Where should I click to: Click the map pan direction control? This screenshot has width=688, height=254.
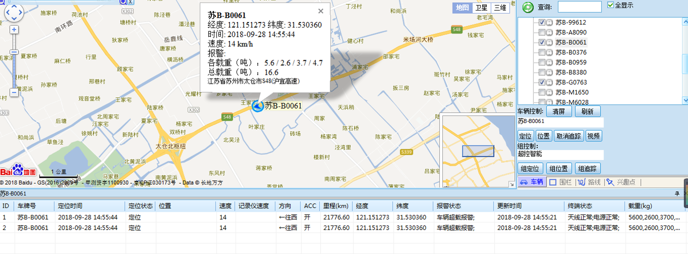14,13
